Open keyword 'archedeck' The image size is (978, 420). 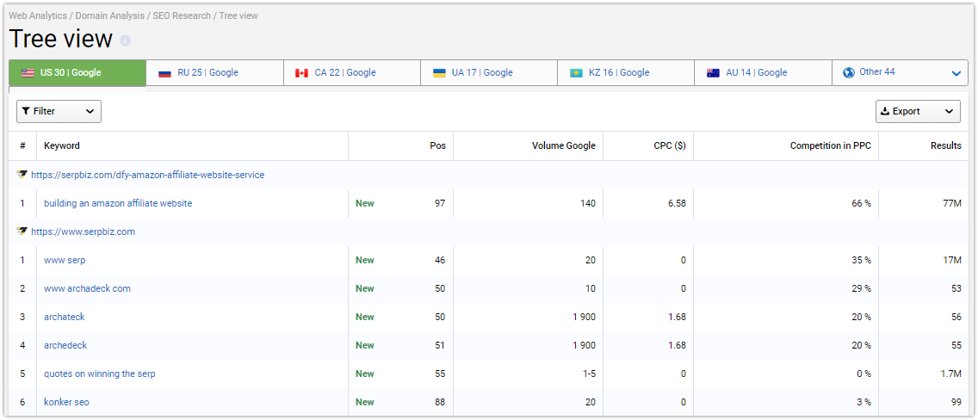pos(65,345)
